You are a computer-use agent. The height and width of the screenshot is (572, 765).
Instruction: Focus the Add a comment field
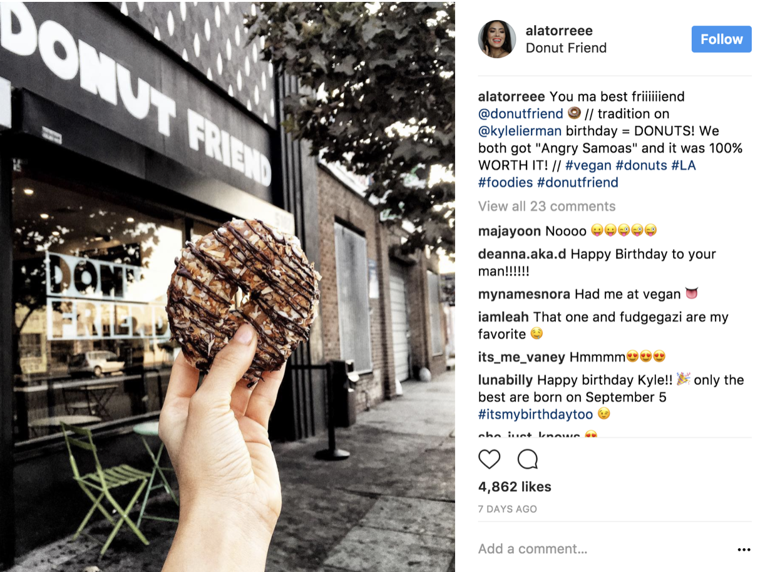tap(601, 549)
